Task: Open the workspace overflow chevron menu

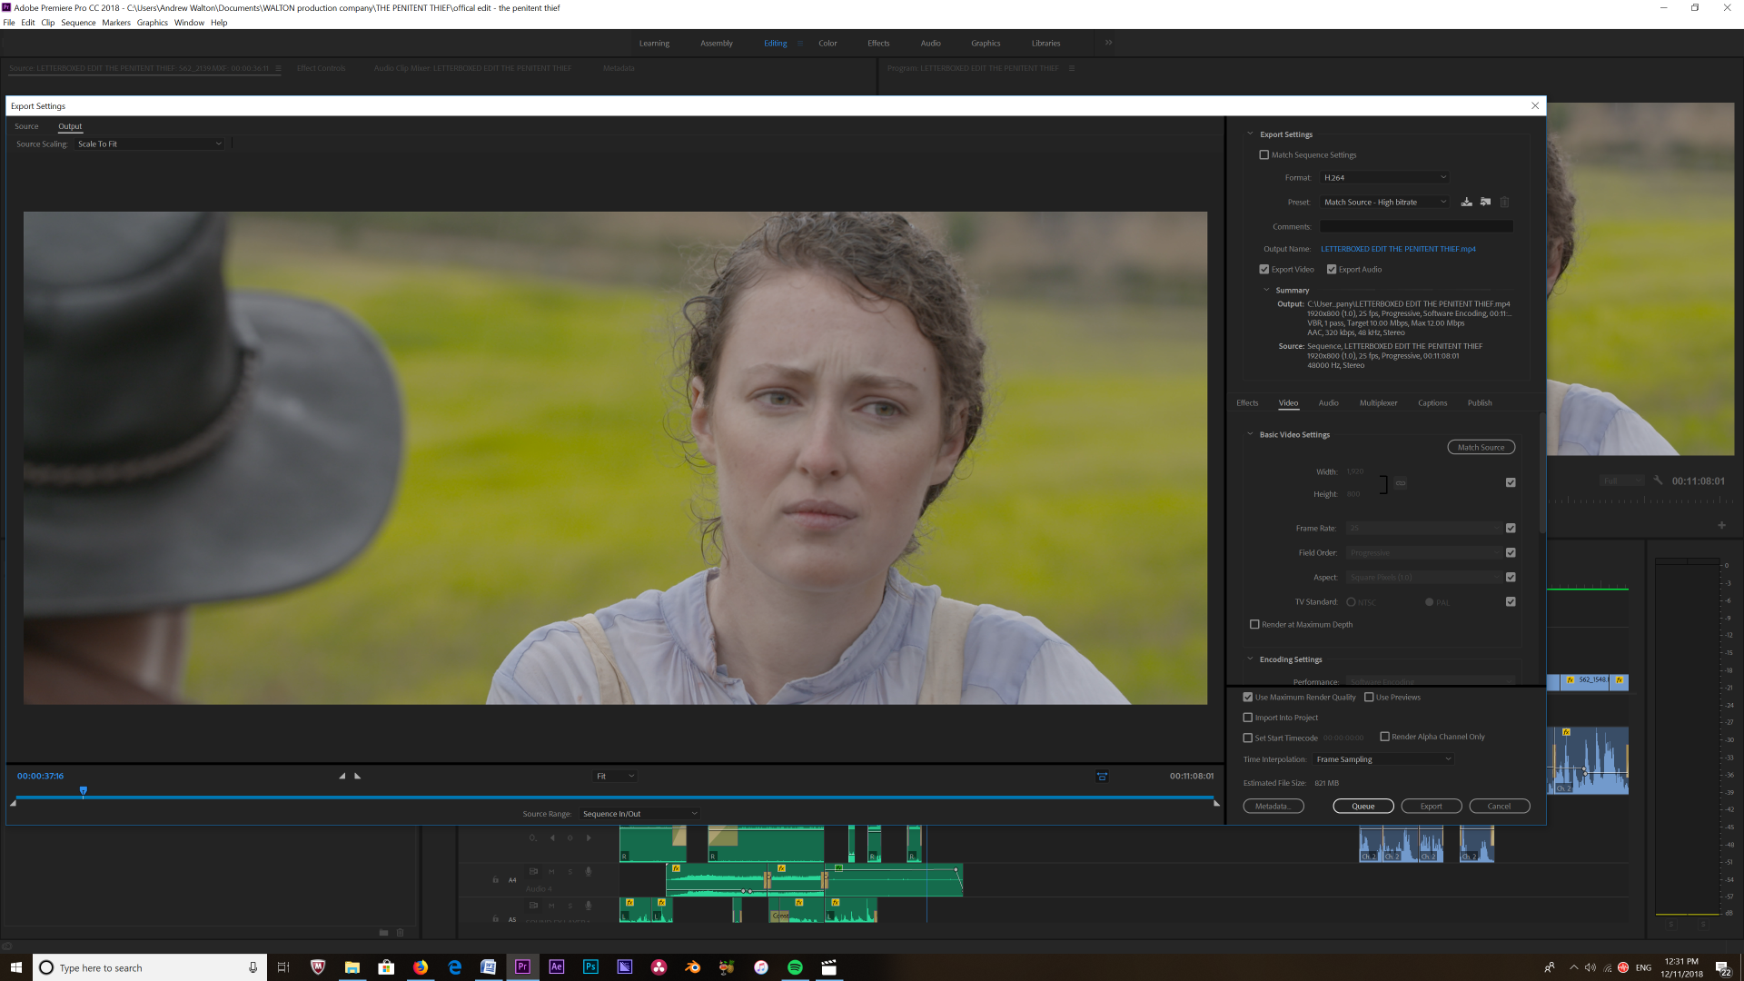Action: (x=1108, y=43)
